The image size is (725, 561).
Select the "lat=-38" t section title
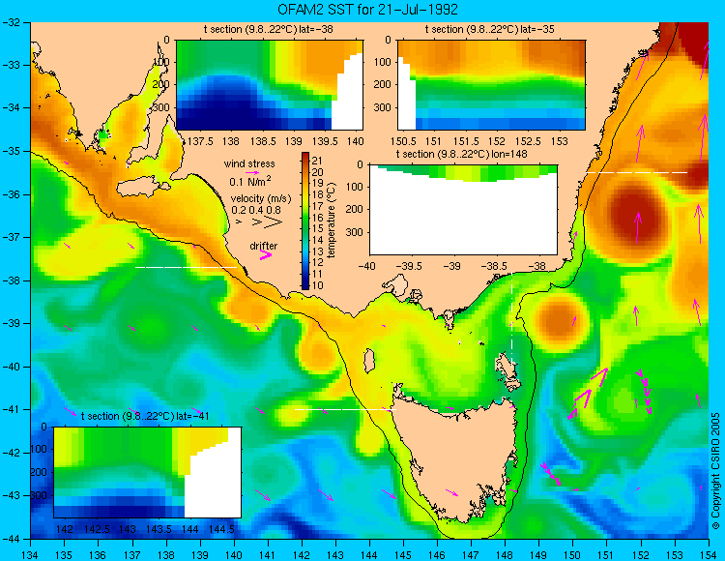coord(268,29)
